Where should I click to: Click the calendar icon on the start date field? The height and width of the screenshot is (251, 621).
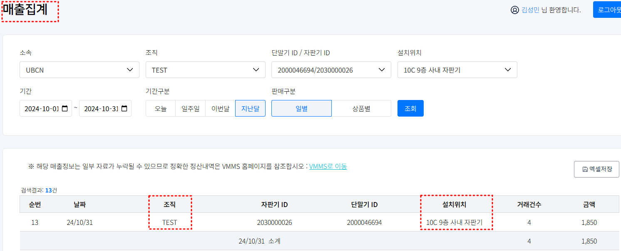point(65,108)
